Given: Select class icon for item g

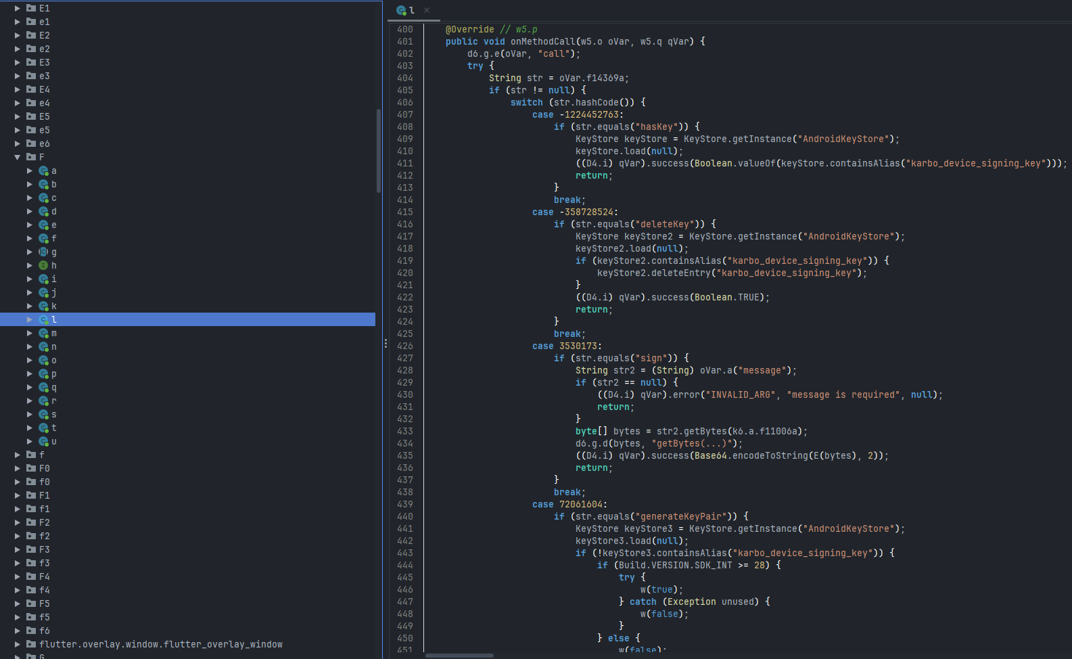Looking at the screenshot, I should pyautogui.click(x=43, y=252).
